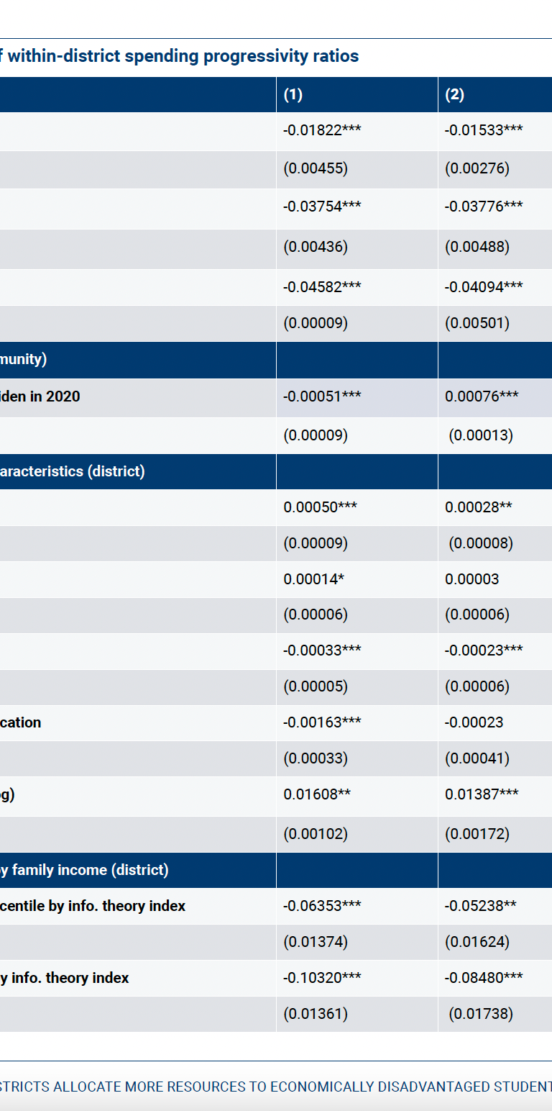Click the 'centile by info. theory index' row label
Viewport: 552px width, 1111px height.
click(x=93, y=906)
